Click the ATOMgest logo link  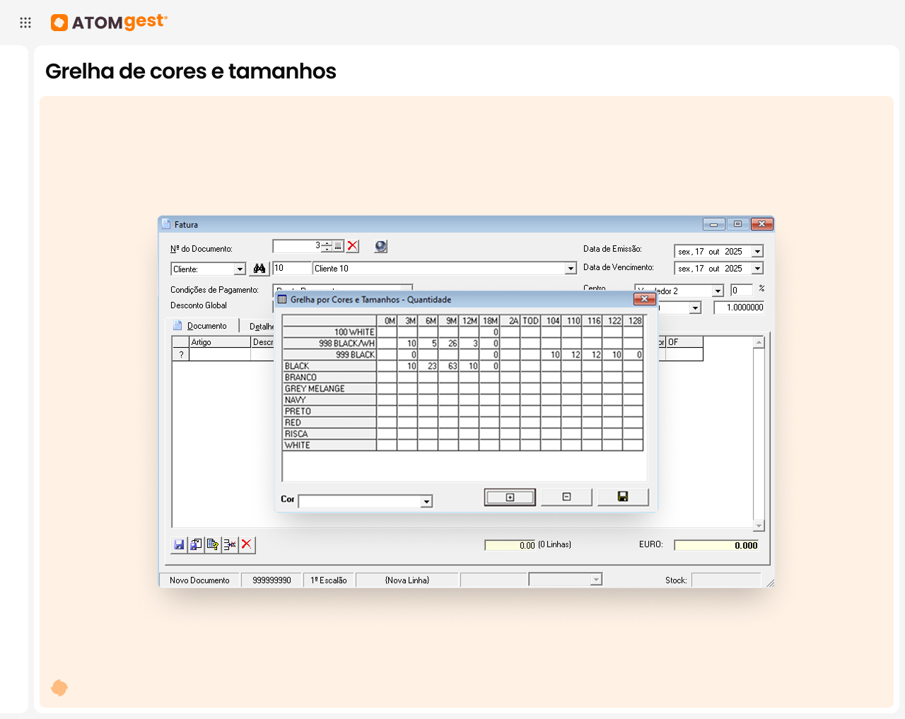pyautogui.click(x=110, y=23)
